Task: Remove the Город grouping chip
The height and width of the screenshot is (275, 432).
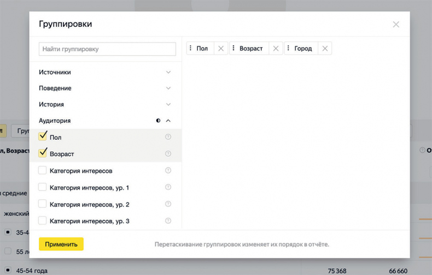Action: (x=325, y=49)
